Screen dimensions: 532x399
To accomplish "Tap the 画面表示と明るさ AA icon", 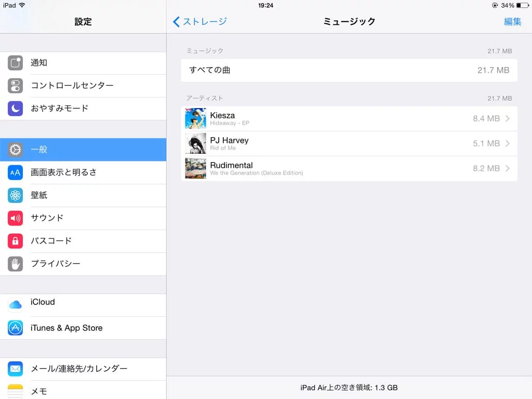I will point(15,172).
